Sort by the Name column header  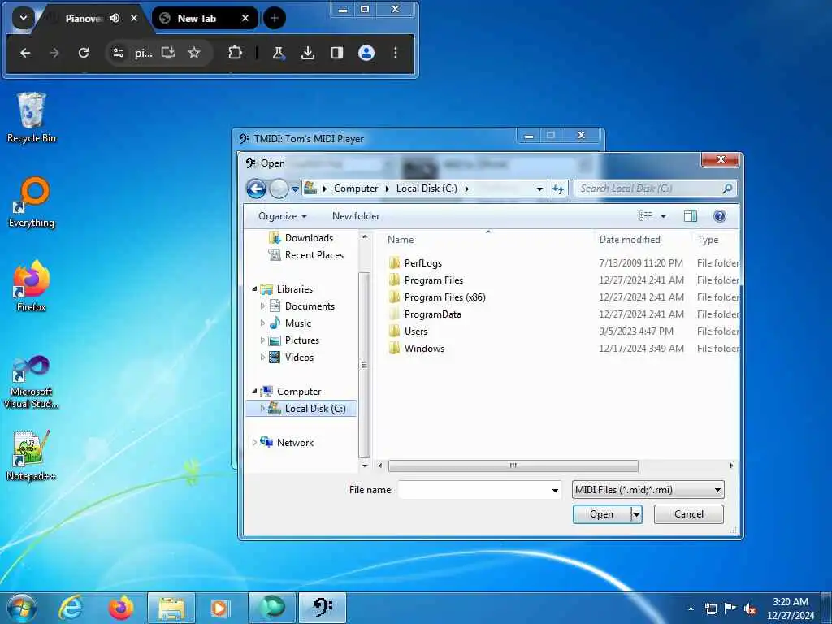pyautogui.click(x=401, y=240)
